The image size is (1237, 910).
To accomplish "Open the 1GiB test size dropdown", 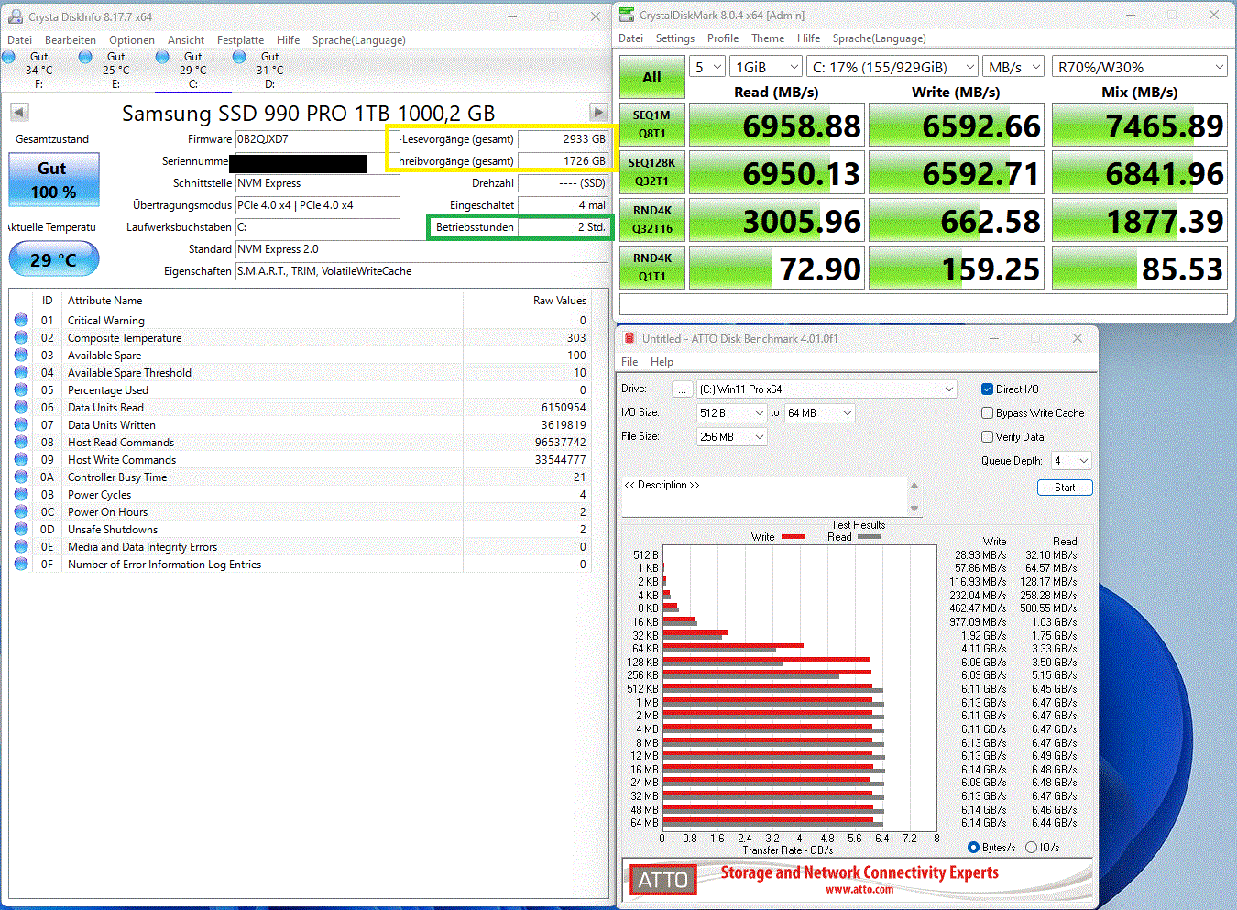I will pyautogui.click(x=767, y=67).
